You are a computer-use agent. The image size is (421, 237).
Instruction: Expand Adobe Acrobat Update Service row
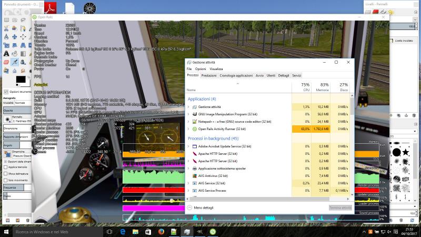[188, 146]
